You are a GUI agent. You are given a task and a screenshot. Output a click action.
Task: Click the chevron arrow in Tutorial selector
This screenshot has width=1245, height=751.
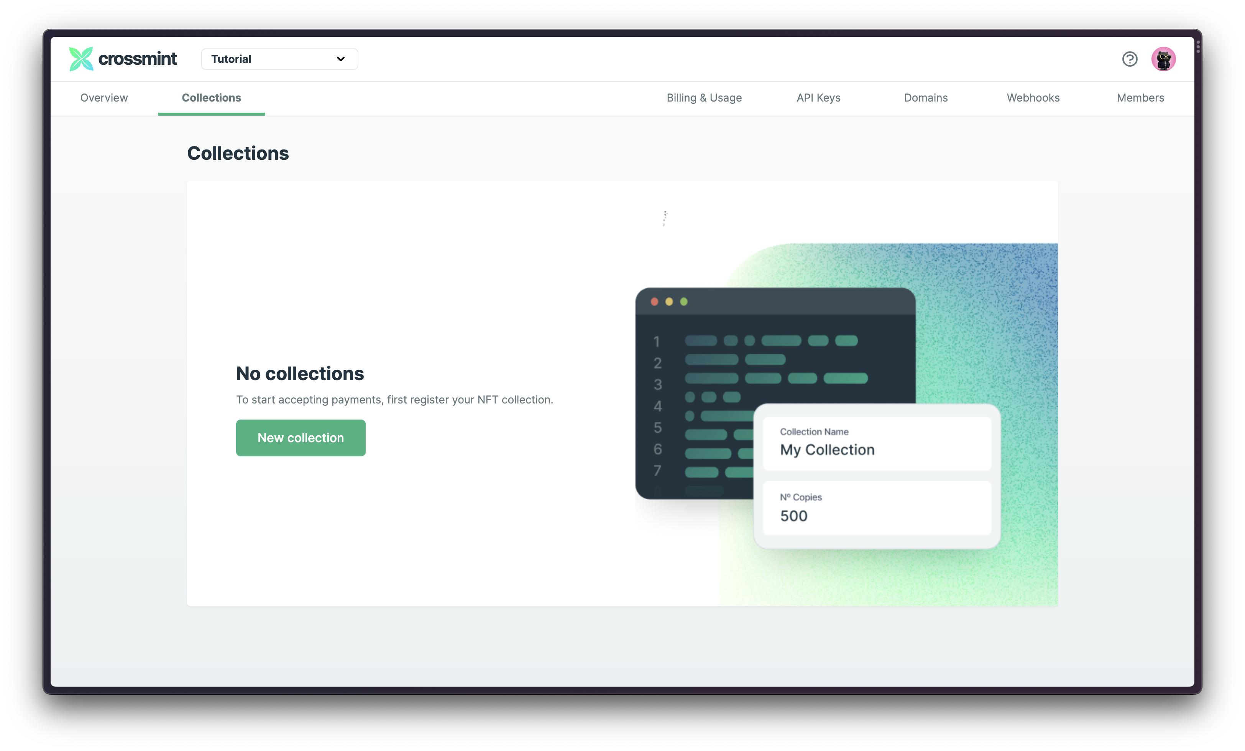[x=340, y=59]
